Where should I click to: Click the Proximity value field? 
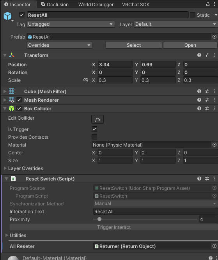pyautogui.click(x=208, y=219)
